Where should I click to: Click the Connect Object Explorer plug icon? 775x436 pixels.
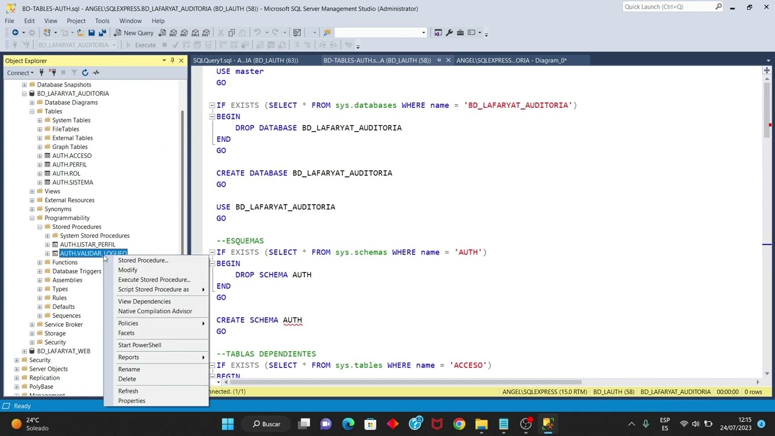[x=41, y=73]
